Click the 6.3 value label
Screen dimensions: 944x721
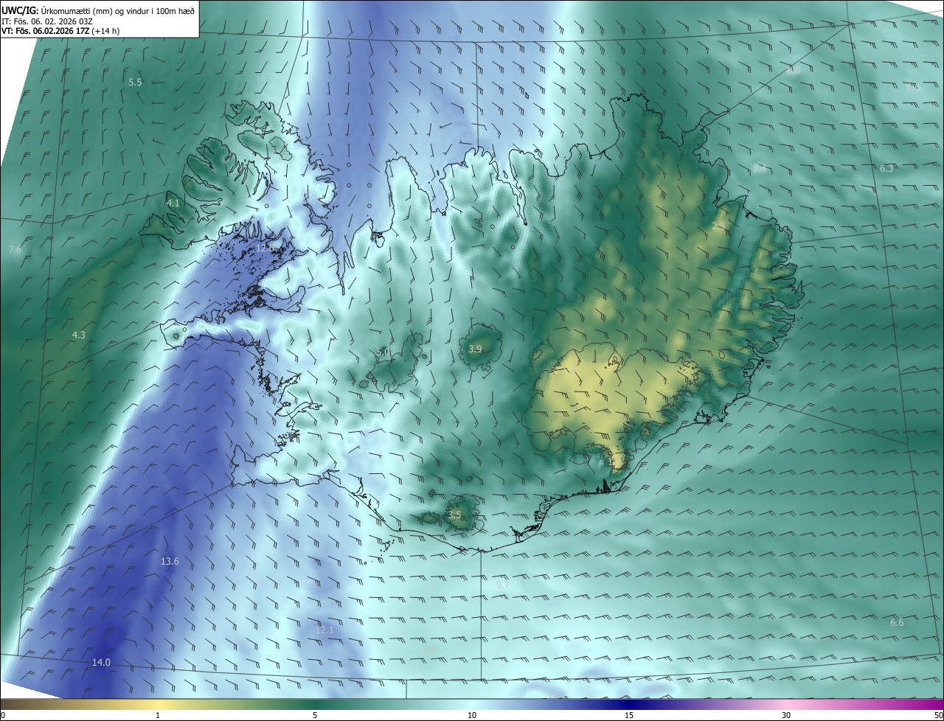(x=886, y=169)
